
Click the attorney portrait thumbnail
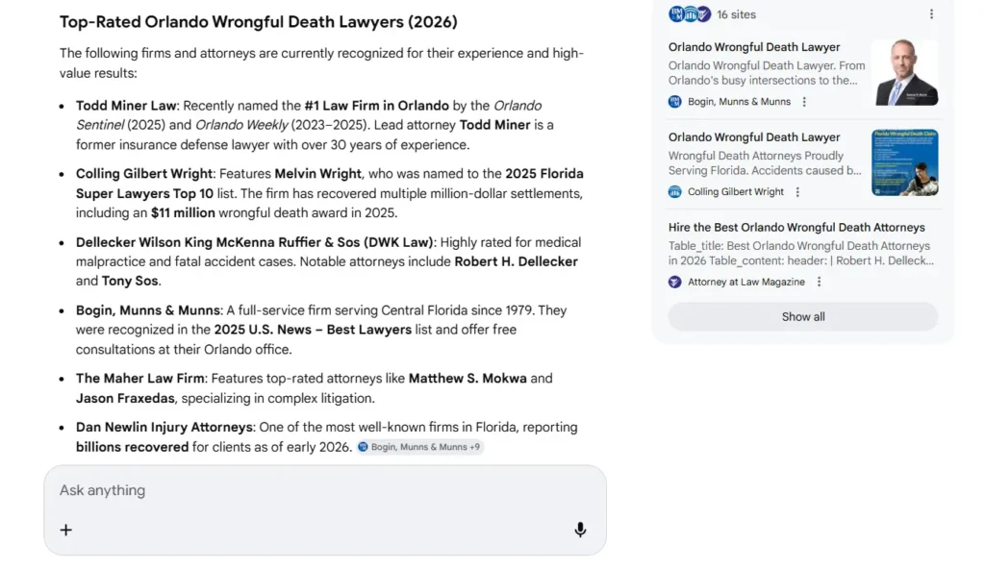(905, 72)
